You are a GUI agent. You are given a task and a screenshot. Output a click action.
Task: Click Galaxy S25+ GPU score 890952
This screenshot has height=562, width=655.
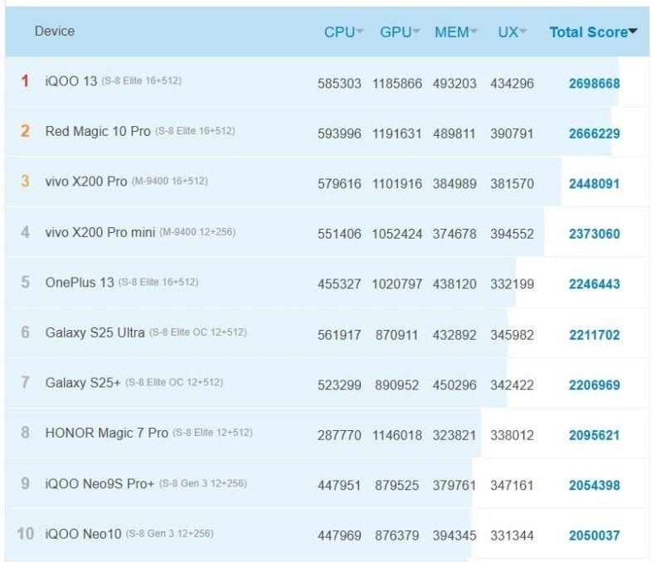[x=397, y=385]
